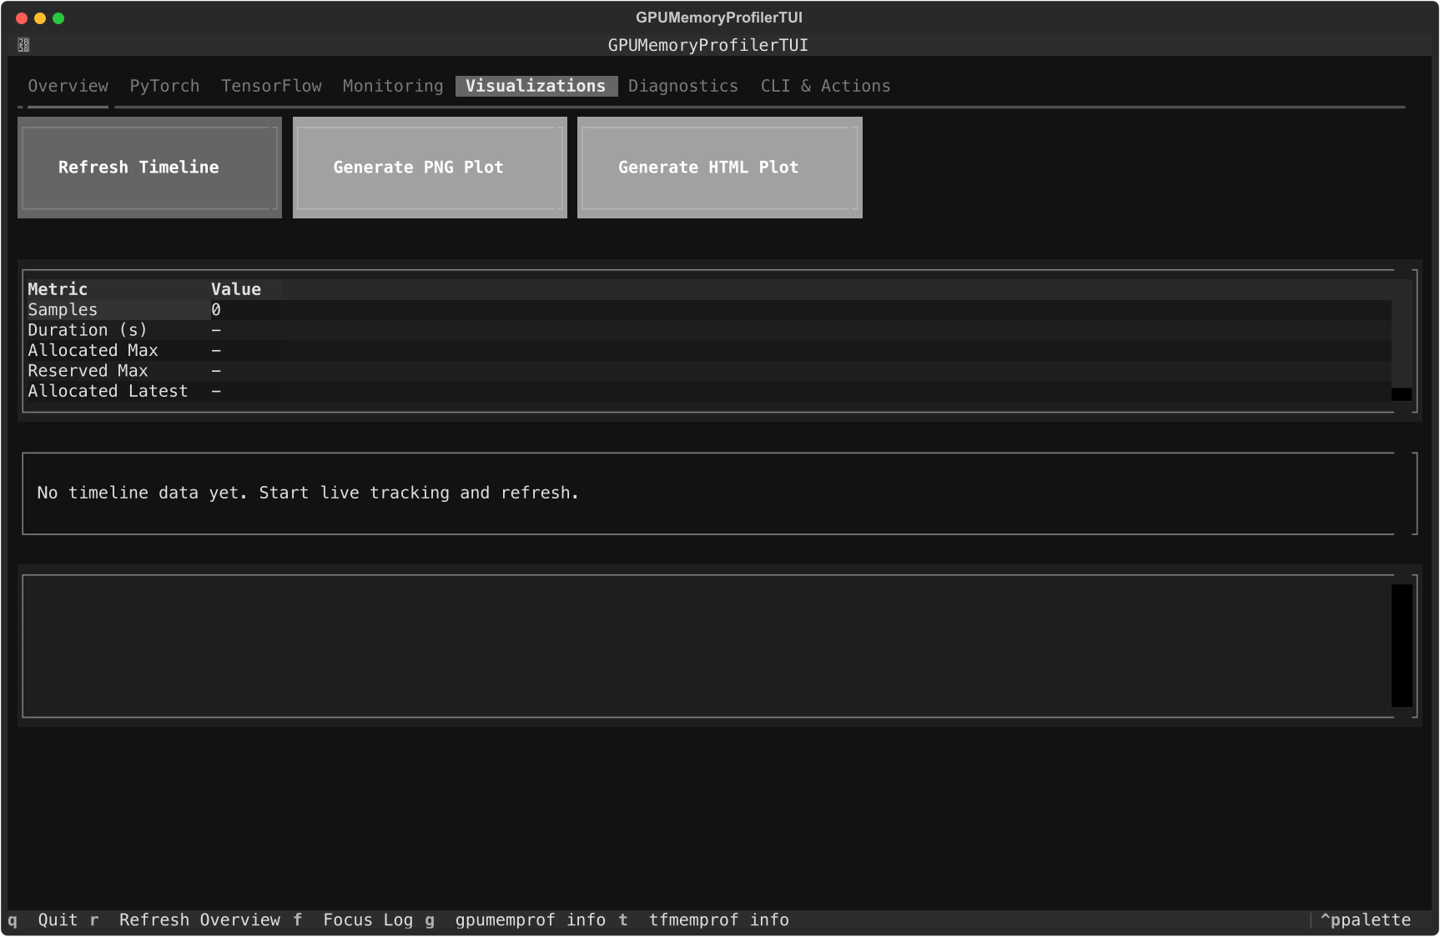Select the Samples row

(708, 310)
